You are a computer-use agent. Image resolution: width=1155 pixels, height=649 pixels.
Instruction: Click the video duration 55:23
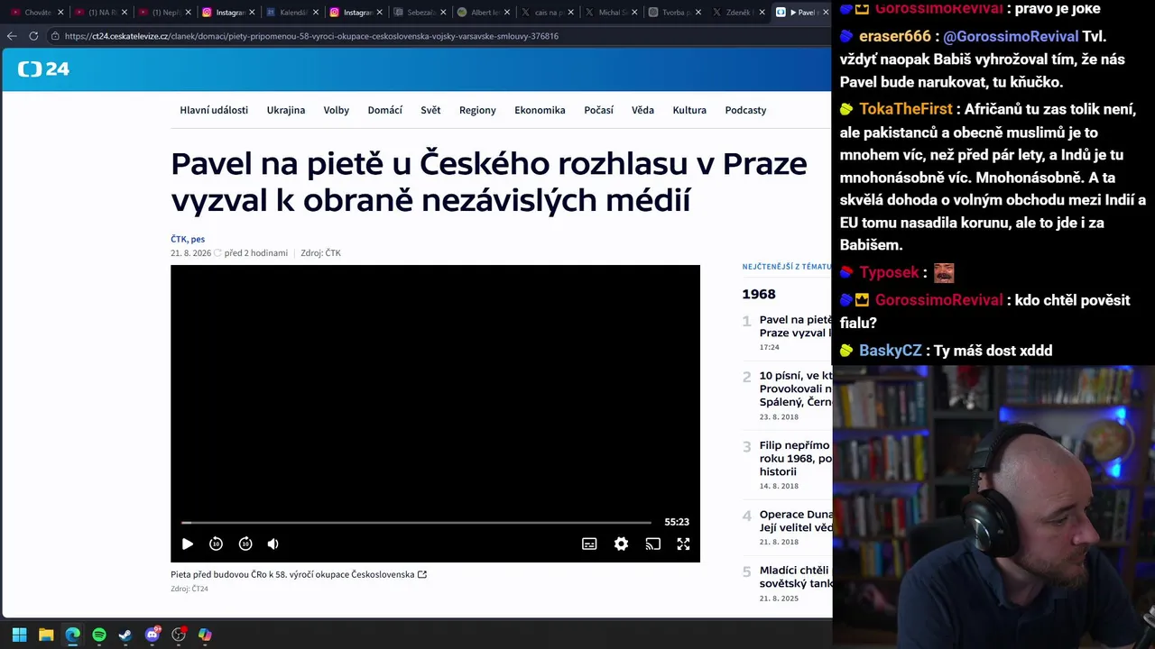tap(677, 522)
